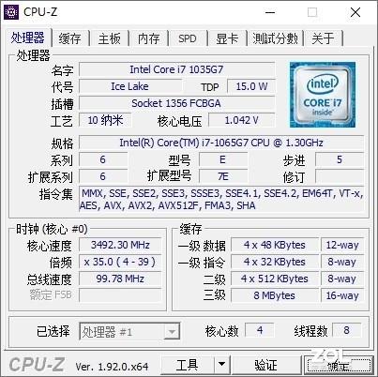The height and width of the screenshot is (377, 378).
Task: Click the 指令集 instruction set text box
Action: 221,200
